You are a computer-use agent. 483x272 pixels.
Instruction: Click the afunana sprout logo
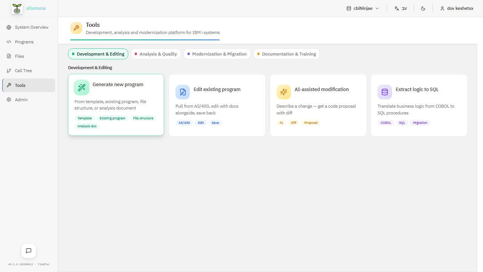tap(17, 8)
